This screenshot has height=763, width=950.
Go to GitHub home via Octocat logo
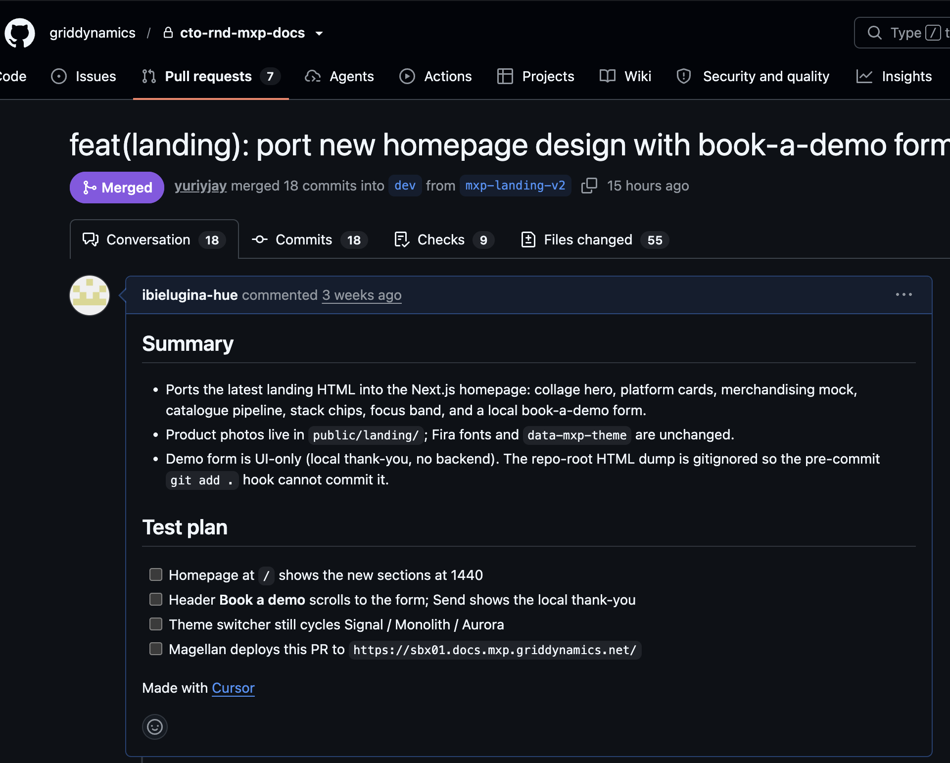coord(20,33)
